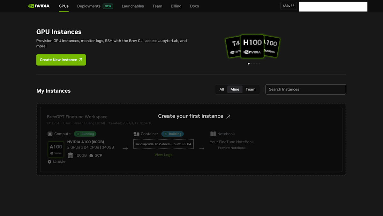Click Create your first instance link

[x=194, y=116]
